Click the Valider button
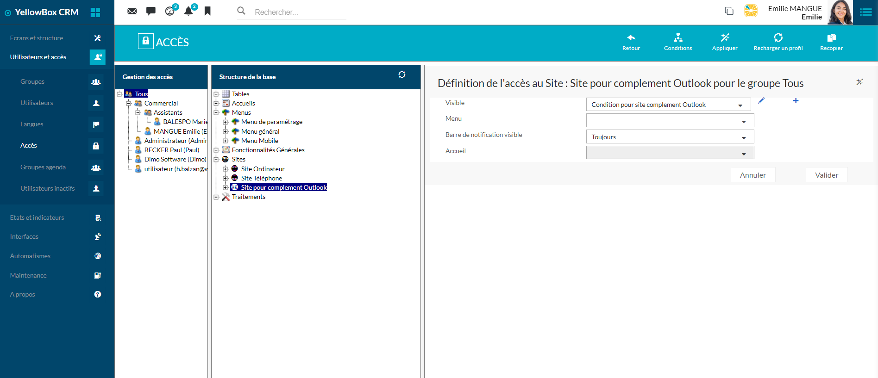 click(826, 175)
